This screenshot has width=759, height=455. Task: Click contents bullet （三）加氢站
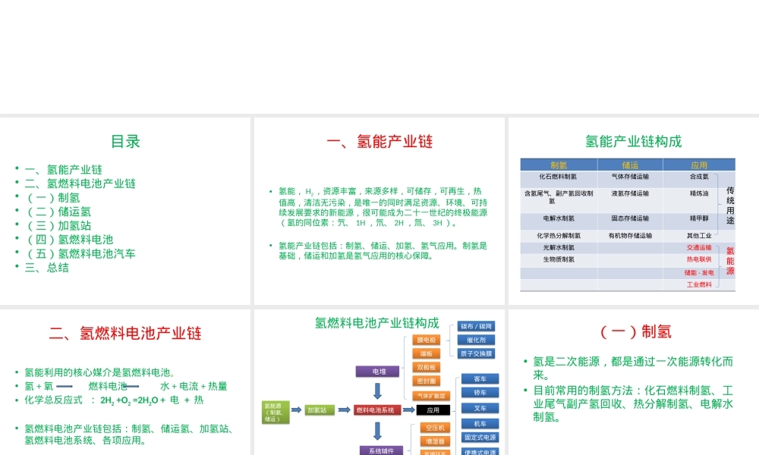coord(58,226)
